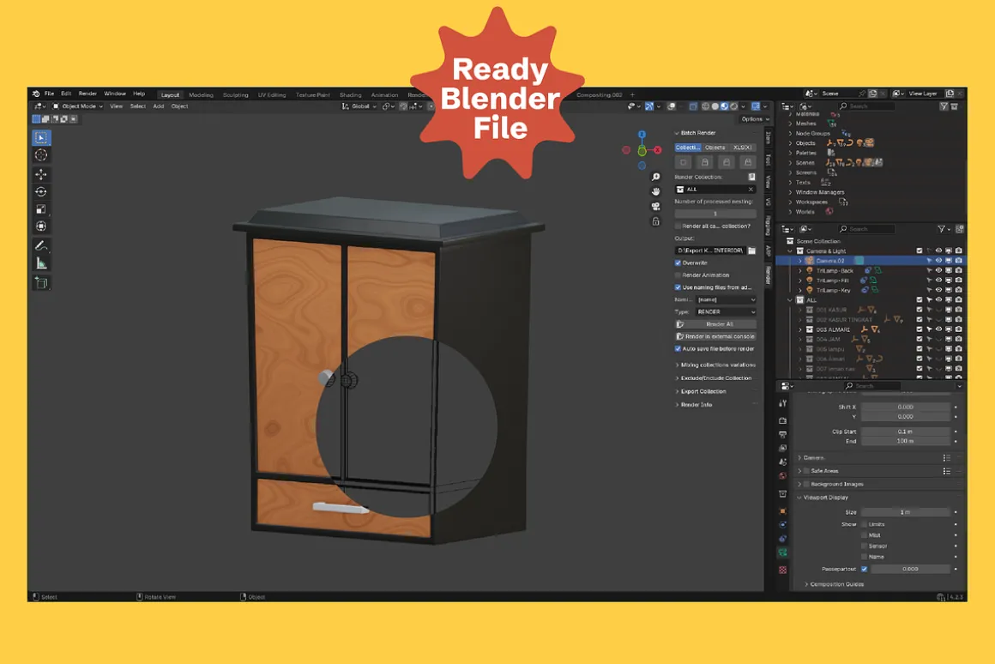Open the Texture properties tab icon

pyautogui.click(x=782, y=570)
